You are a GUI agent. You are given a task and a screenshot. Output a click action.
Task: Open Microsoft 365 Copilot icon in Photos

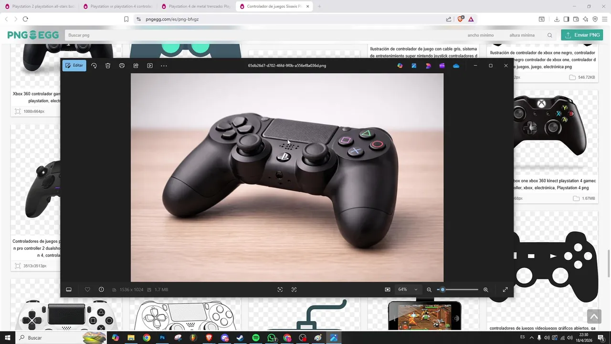[x=400, y=65]
